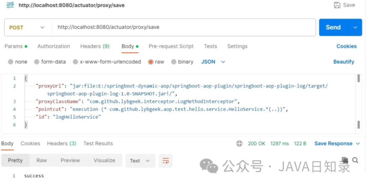The image size is (366, 186).
Task: Open the Send button arrow dropdown
Action: click(x=355, y=27)
